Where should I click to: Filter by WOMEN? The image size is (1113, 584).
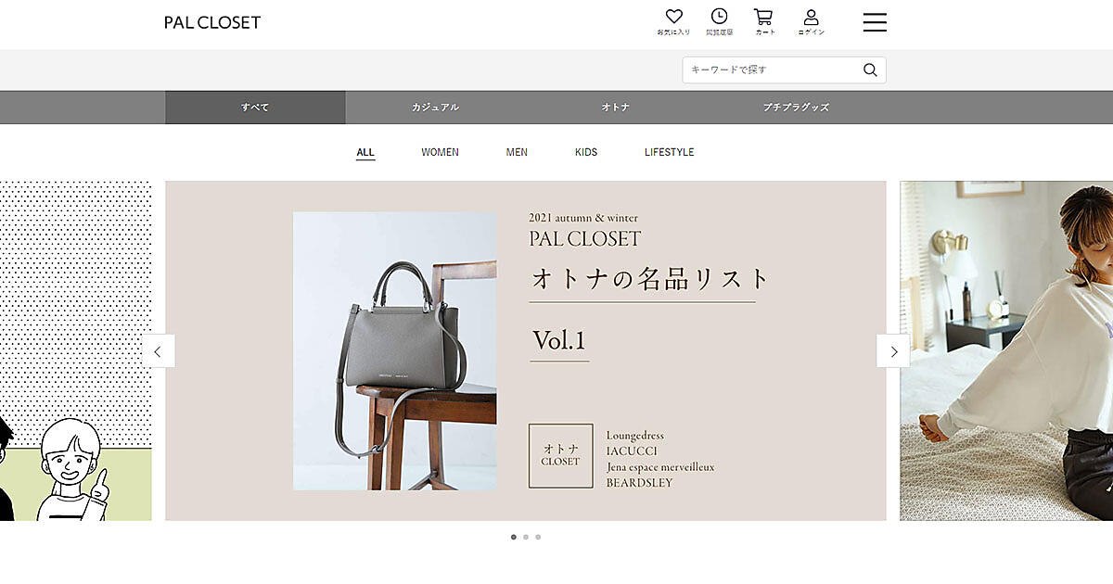pyautogui.click(x=440, y=152)
